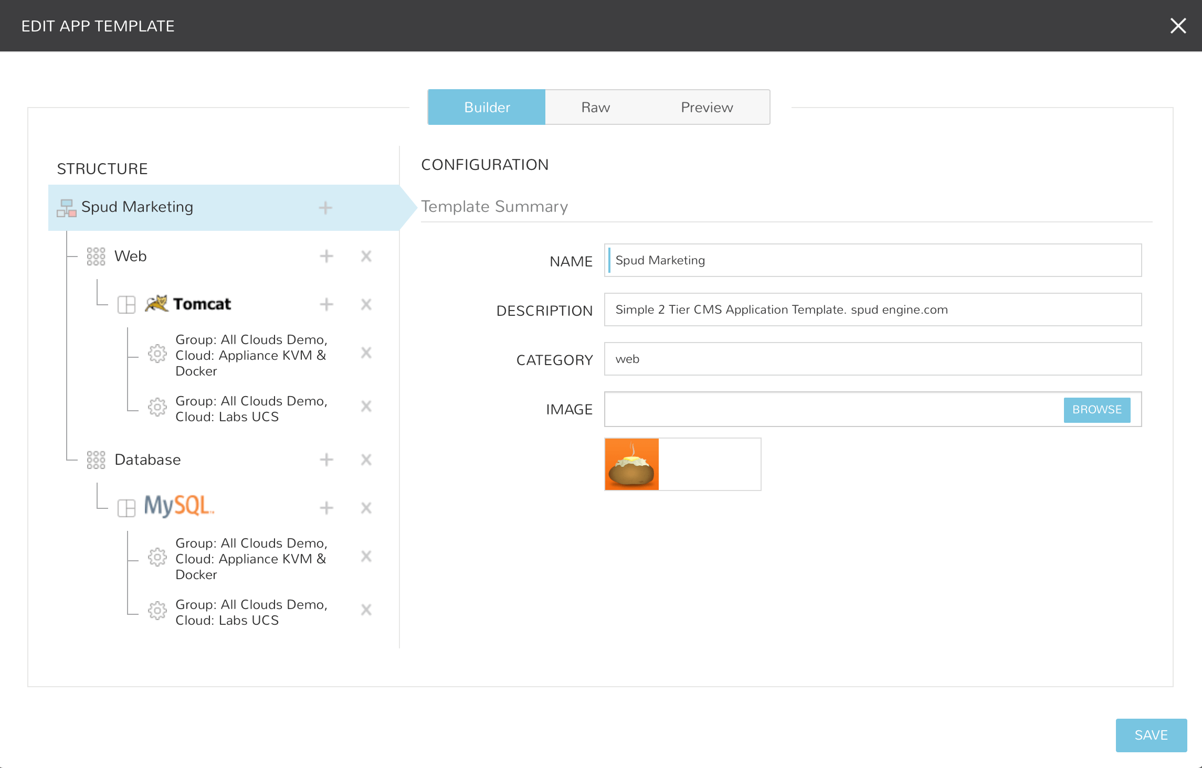Click the BROWSE image button
Image resolution: width=1202 pixels, height=768 pixels.
1096,410
